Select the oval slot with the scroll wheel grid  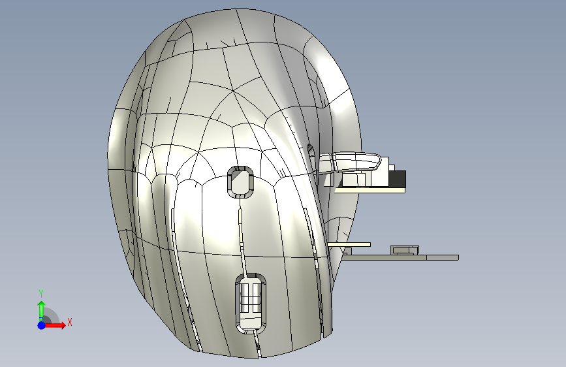coord(251,304)
